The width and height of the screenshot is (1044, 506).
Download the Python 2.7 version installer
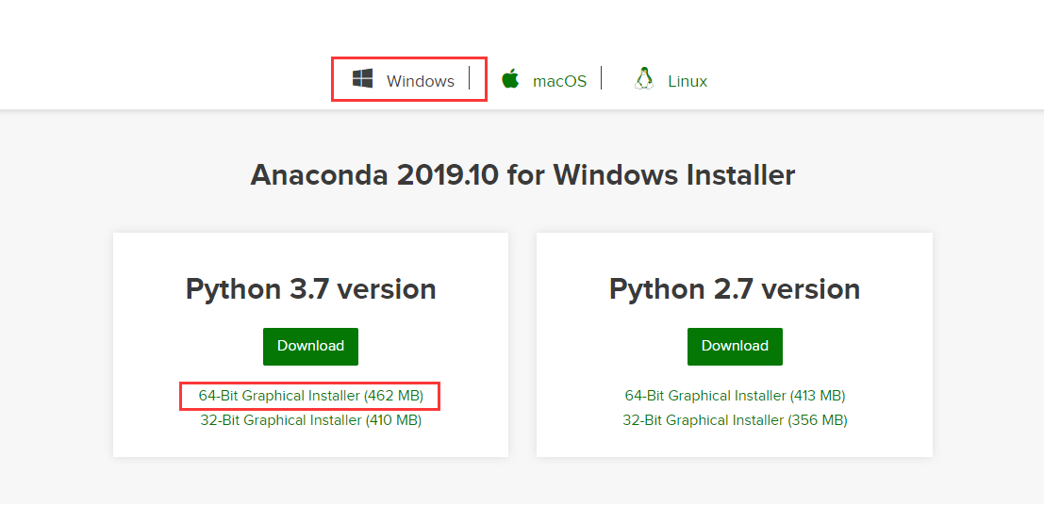pyautogui.click(x=735, y=346)
